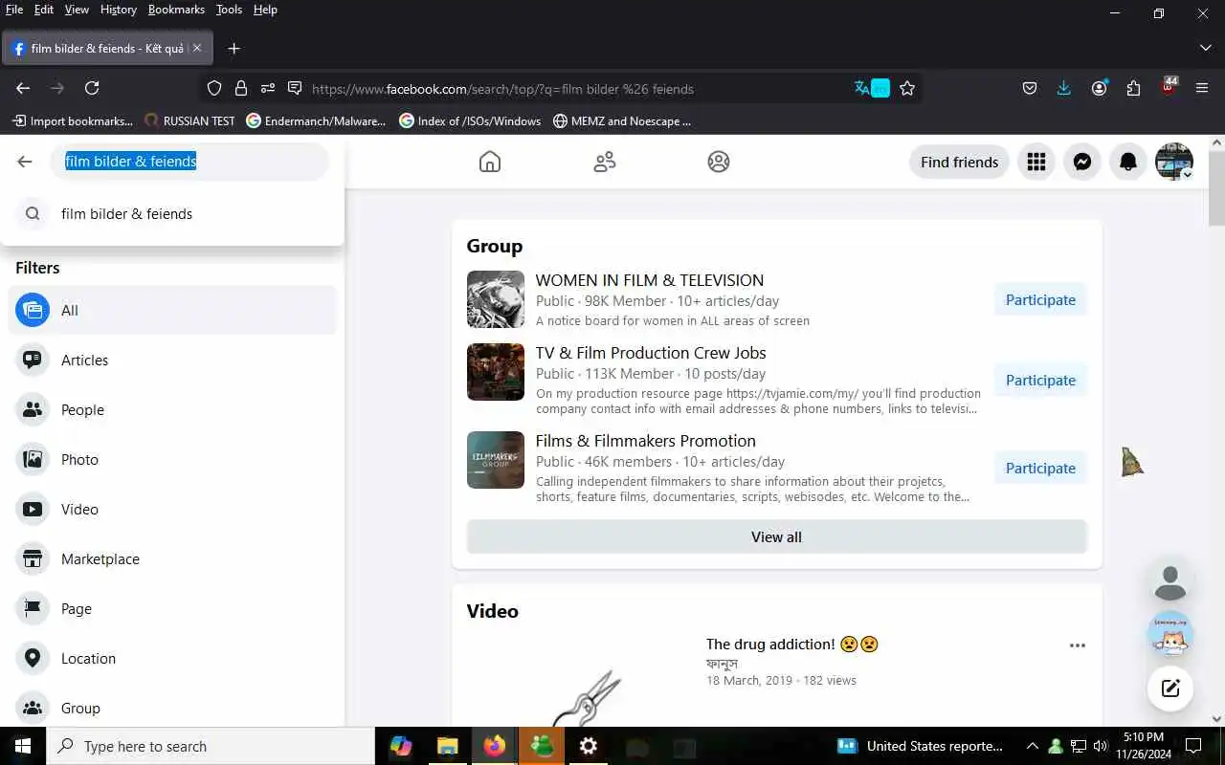Click the Windows Start button
The width and height of the screenshot is (1225, 765).
[x=23, y=746]
